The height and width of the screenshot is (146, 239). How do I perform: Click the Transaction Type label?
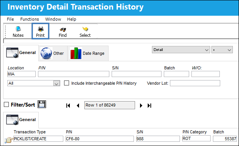pyautogui.click(x=30, y=132)
